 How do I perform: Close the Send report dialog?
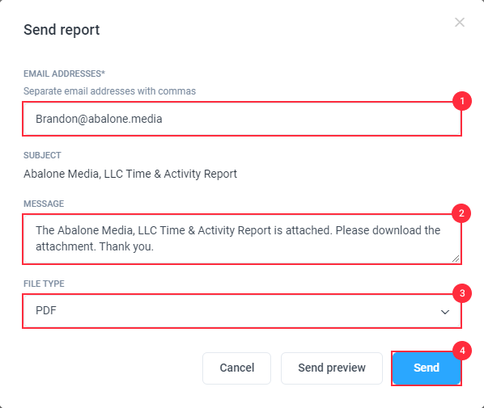pyautogui.click(x=460, y=22)
